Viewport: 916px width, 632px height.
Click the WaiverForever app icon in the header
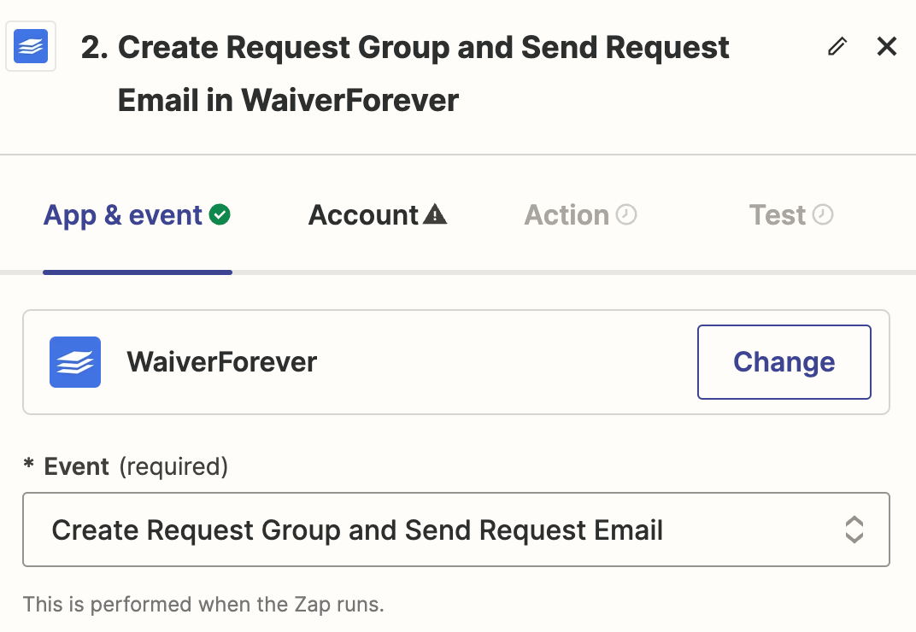coord(30,46)
